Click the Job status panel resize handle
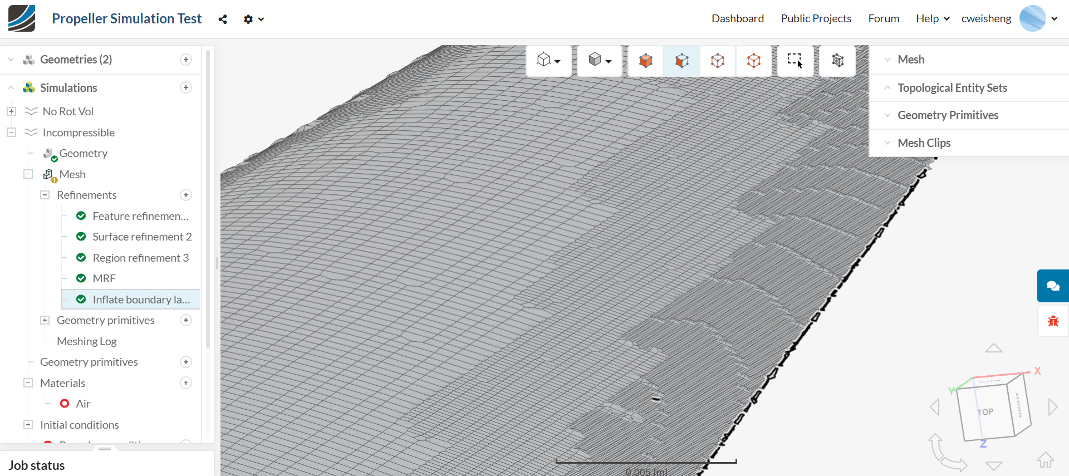 [x=105, y=449]
